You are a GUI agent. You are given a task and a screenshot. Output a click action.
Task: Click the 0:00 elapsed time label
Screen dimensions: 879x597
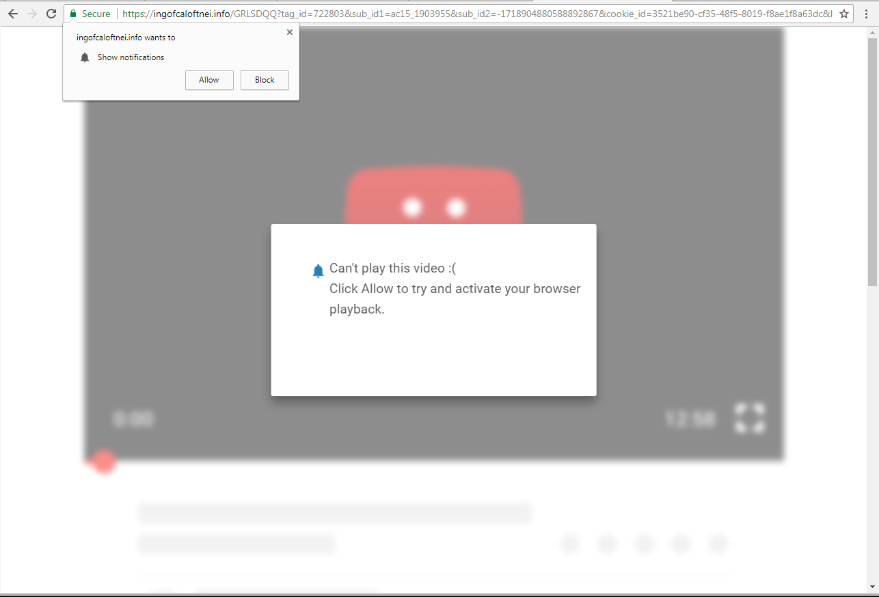pos(133,419)
